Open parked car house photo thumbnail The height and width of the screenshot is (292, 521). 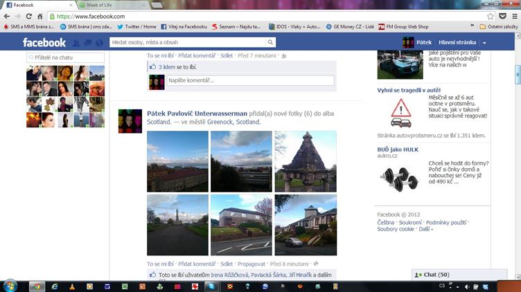point(306,225)
